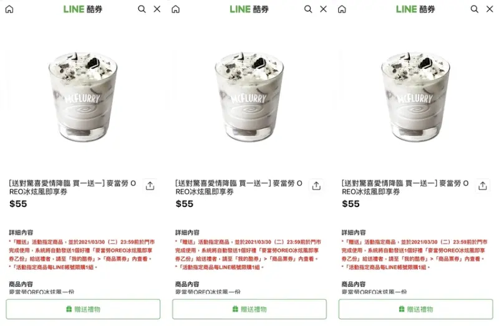Tap home icon in middle panel
The image size is (499, 326).
point(176,9)
